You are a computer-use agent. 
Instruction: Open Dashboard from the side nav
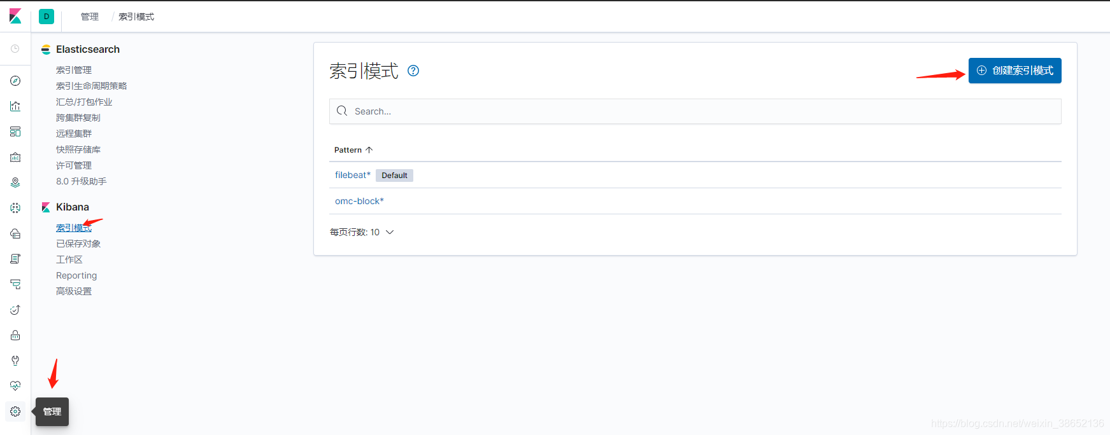click(x=15, y=132)
